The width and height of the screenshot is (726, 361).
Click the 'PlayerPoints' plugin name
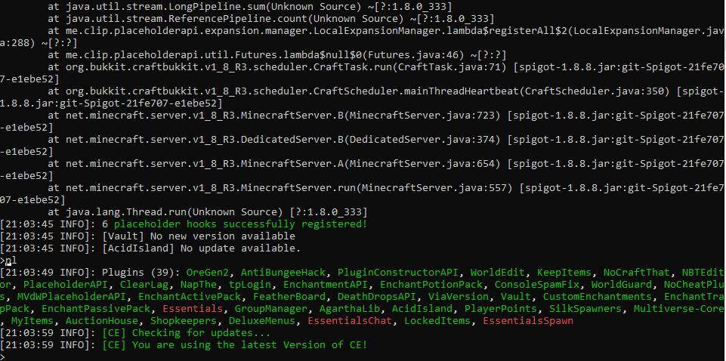tap(501, 308)
